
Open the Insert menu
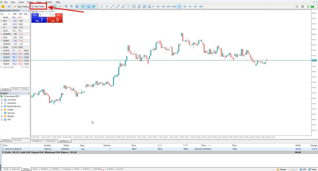pos(21,2)
